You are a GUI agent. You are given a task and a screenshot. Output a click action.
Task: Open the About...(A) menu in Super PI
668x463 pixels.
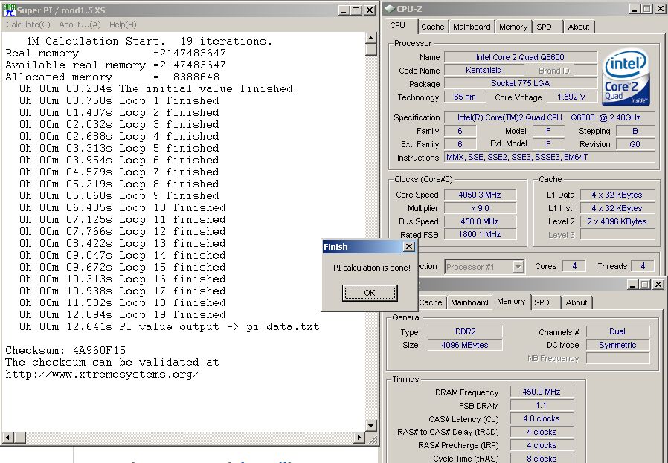(x=80, y=25)
